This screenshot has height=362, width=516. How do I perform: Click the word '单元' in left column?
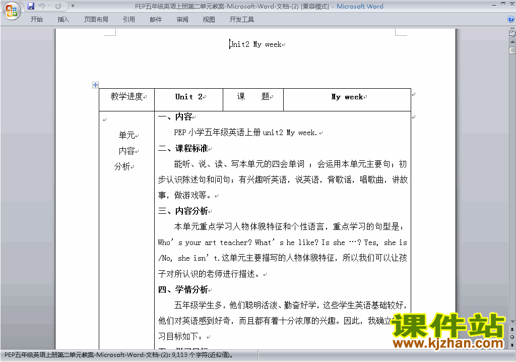click(x=126, y=136)
